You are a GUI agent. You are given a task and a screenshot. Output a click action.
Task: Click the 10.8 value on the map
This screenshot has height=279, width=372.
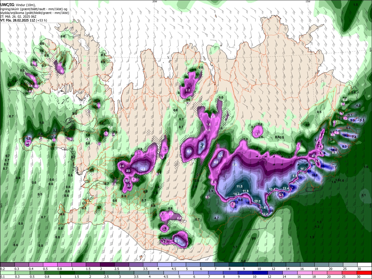314,175
